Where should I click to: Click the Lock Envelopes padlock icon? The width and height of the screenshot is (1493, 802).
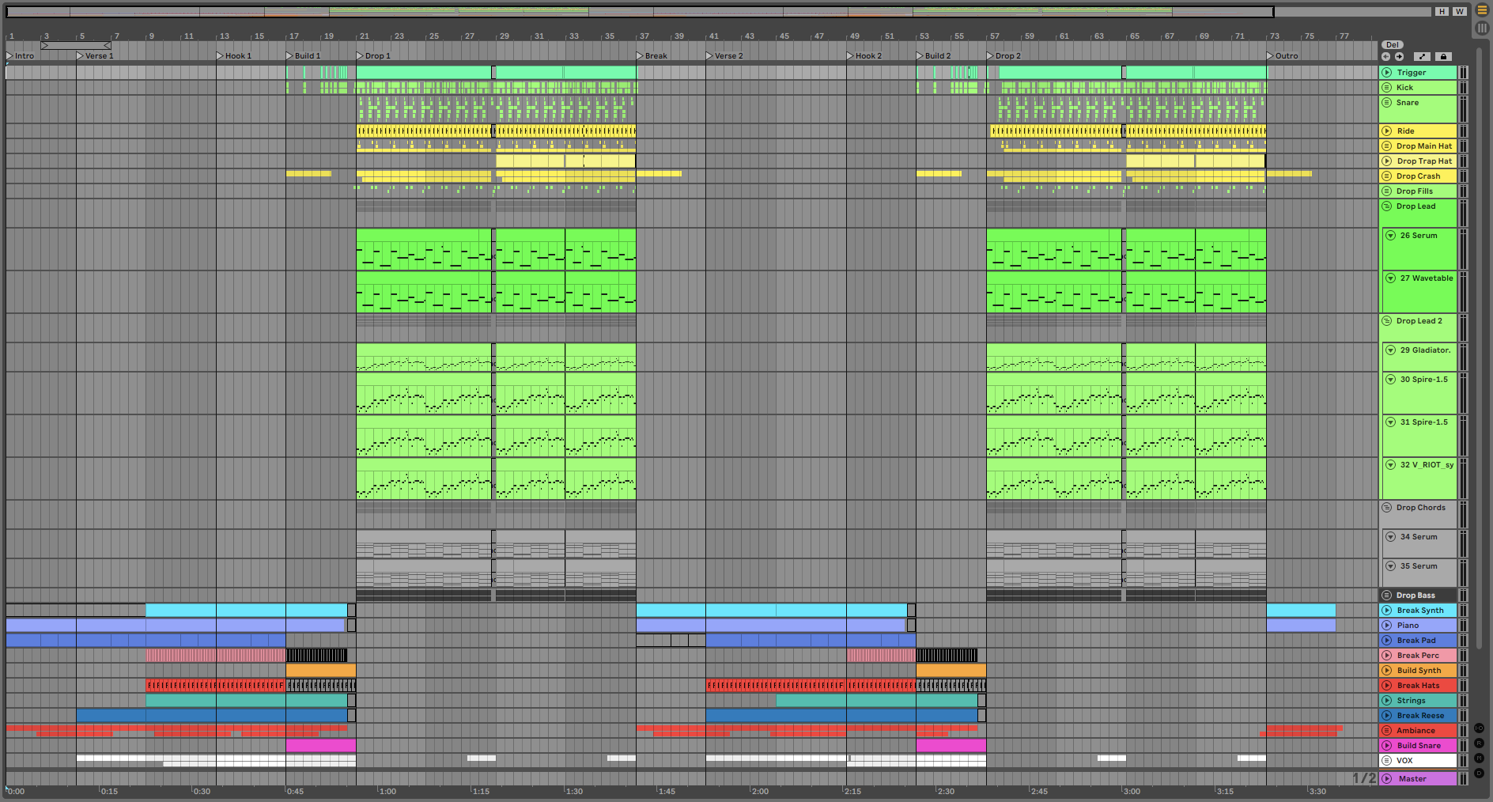[1443, 57]
